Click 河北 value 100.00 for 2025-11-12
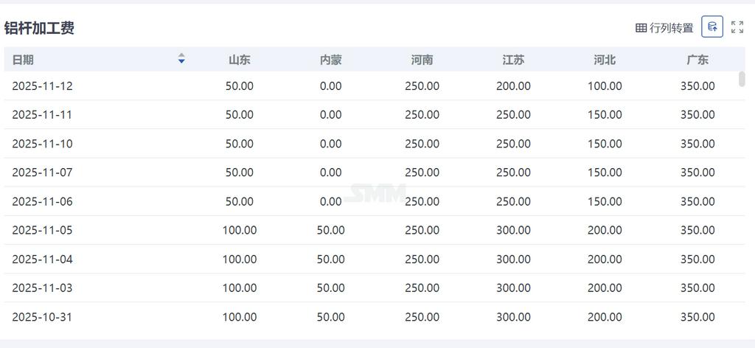The image size is (755, 348). pyautogui.click(x=605, y=86)
